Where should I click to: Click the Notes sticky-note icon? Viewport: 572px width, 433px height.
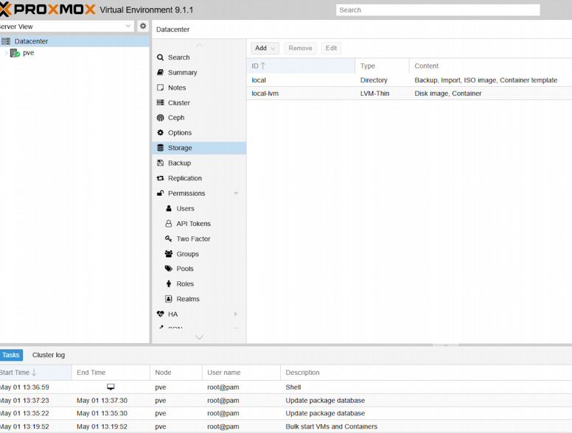[160, 88]
